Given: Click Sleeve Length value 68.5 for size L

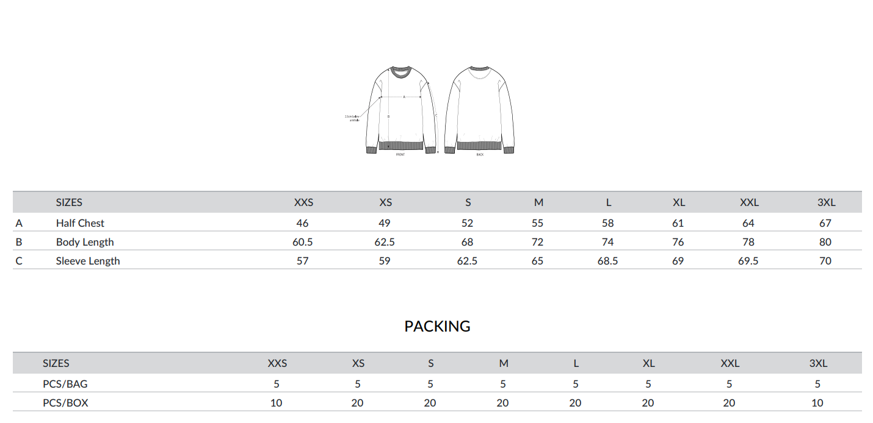Looking at the screenshot, I should tap(607, 261).
